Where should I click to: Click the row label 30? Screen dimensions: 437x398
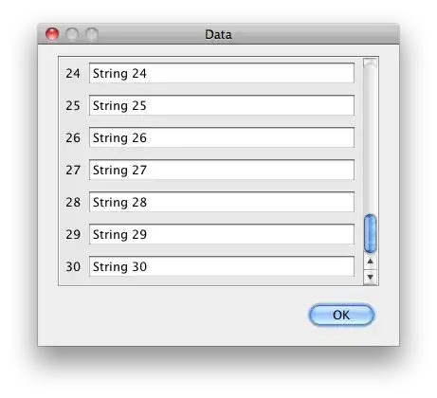coord(73,266)
